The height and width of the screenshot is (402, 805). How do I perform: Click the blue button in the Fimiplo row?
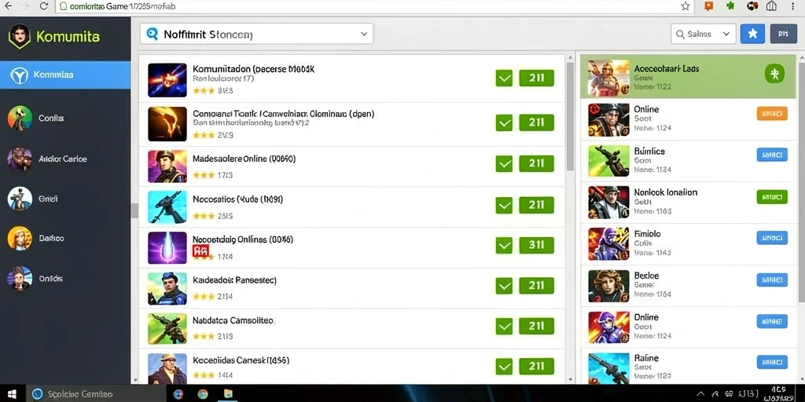[x=772, y=237]
